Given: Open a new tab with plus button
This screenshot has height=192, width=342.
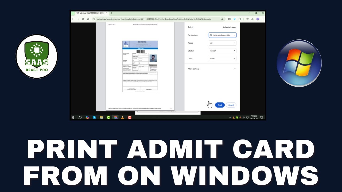Looking at the screenshot, I should pyautogui.click(x=111, y=13).
